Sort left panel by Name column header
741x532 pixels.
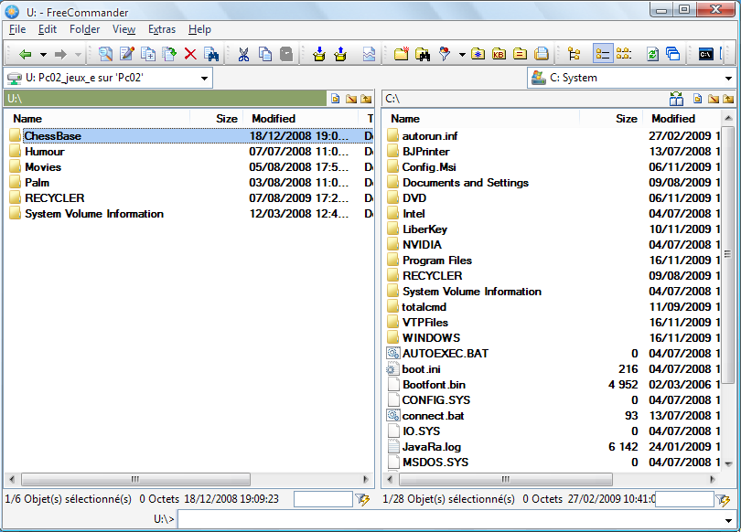tap(97, 119)
